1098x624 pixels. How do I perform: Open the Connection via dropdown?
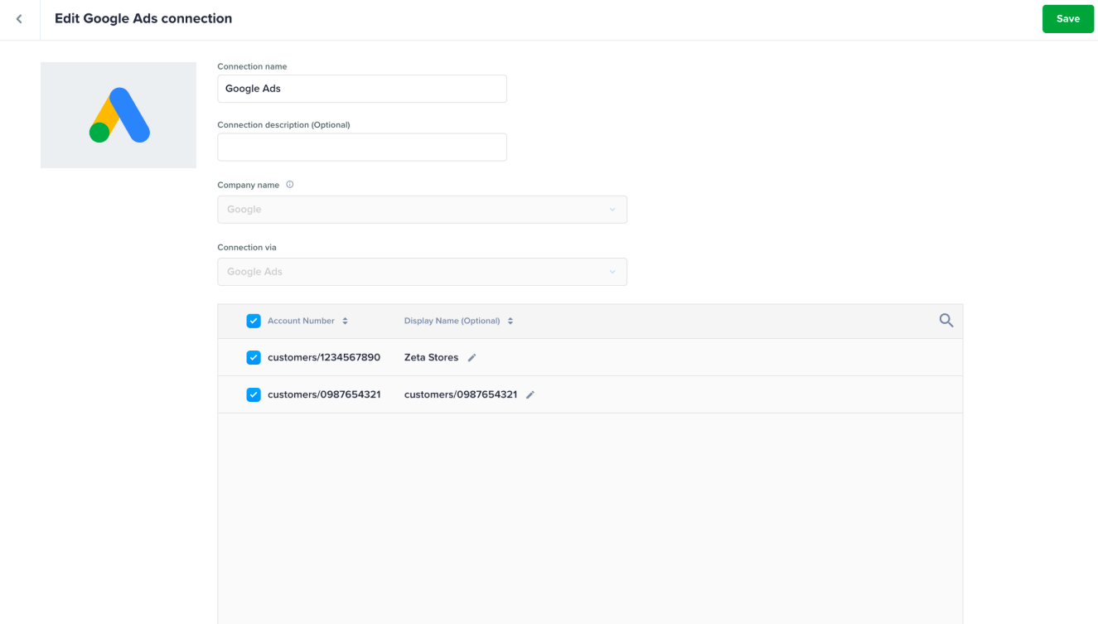(x=422, y=272)
